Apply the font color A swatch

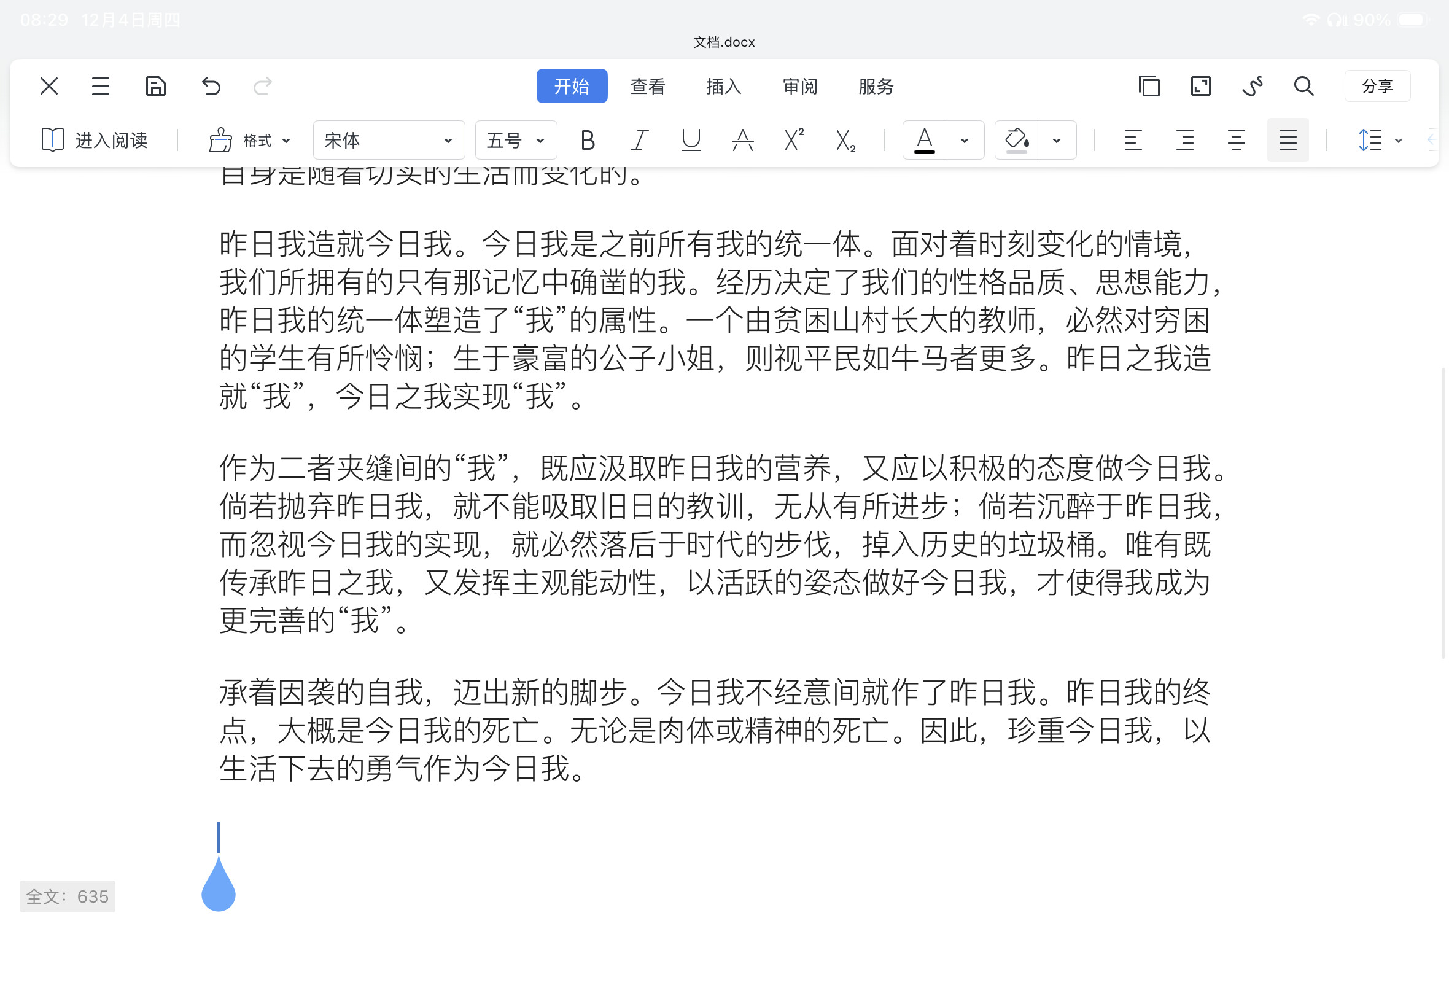924,140
